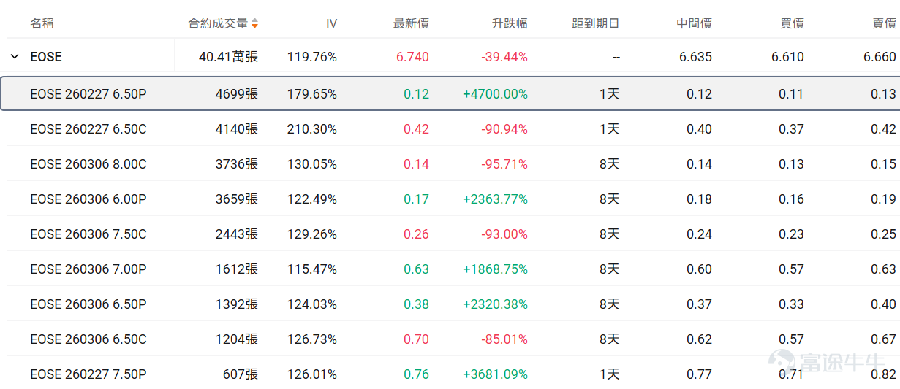Click the -85.01% change value
900x389 pixels.
pyautogui.click(x=504, y=339)
